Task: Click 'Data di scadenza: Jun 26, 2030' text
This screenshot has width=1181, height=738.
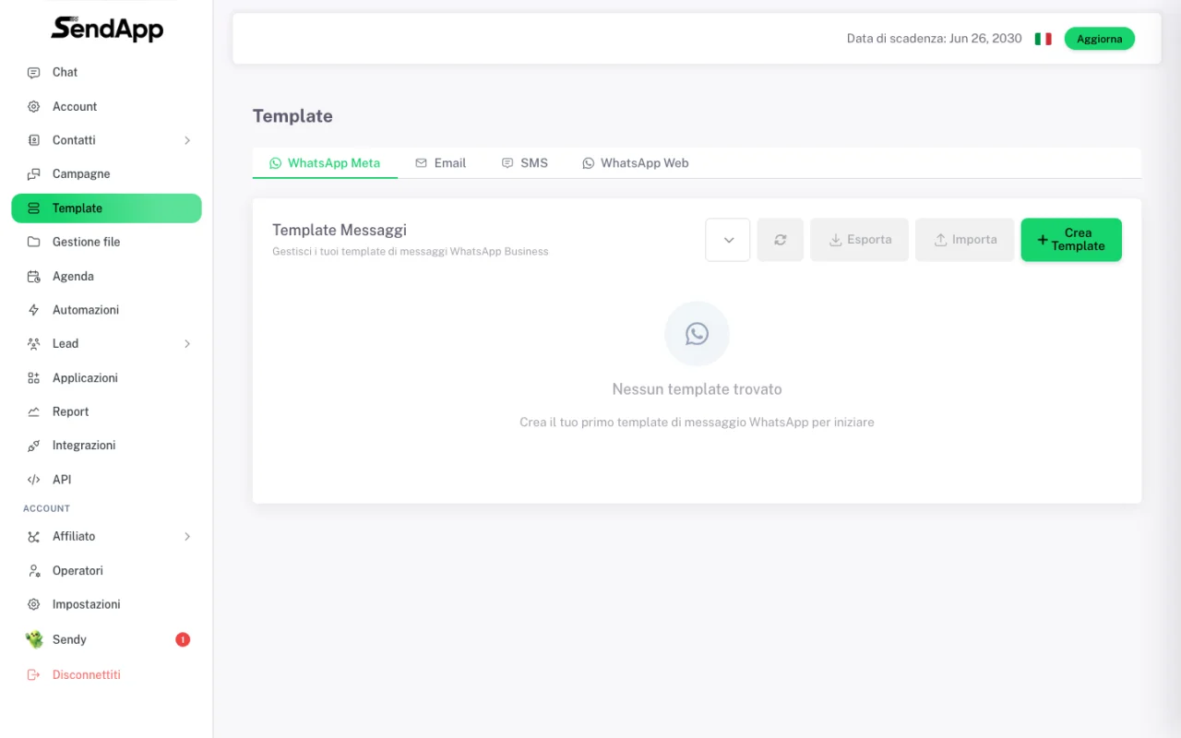Action: tap(935, 39)
